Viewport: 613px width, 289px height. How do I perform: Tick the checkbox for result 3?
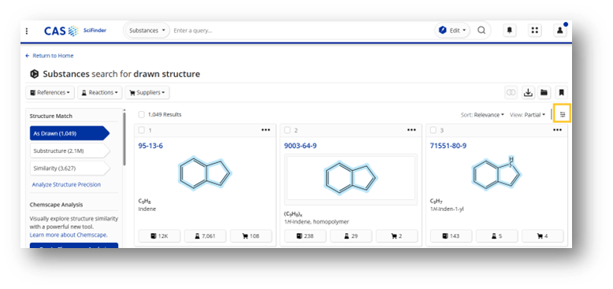[x=433, y=130]
